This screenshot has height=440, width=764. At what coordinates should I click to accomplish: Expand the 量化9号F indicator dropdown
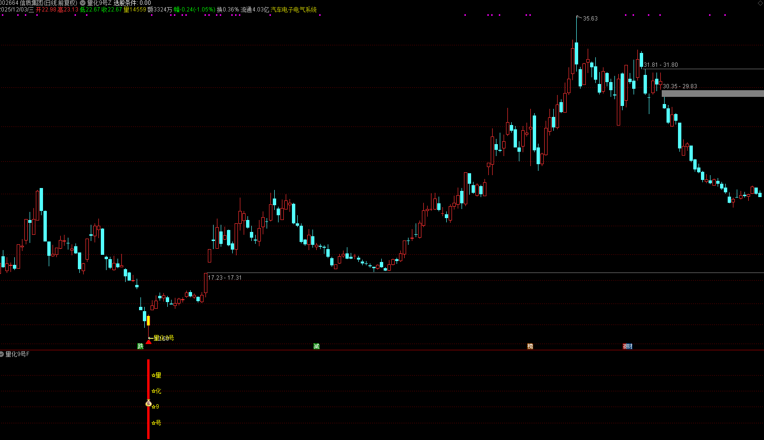2,354
